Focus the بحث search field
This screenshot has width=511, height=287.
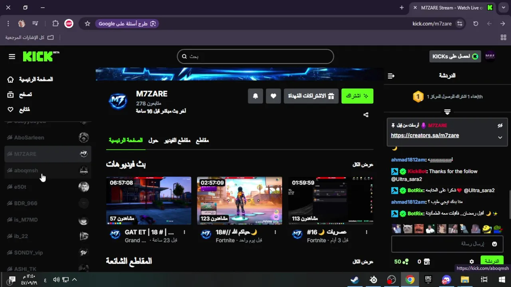click(x=255, y=56)
